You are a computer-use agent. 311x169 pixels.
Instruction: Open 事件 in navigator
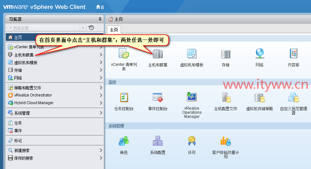(x=54, y=131)
